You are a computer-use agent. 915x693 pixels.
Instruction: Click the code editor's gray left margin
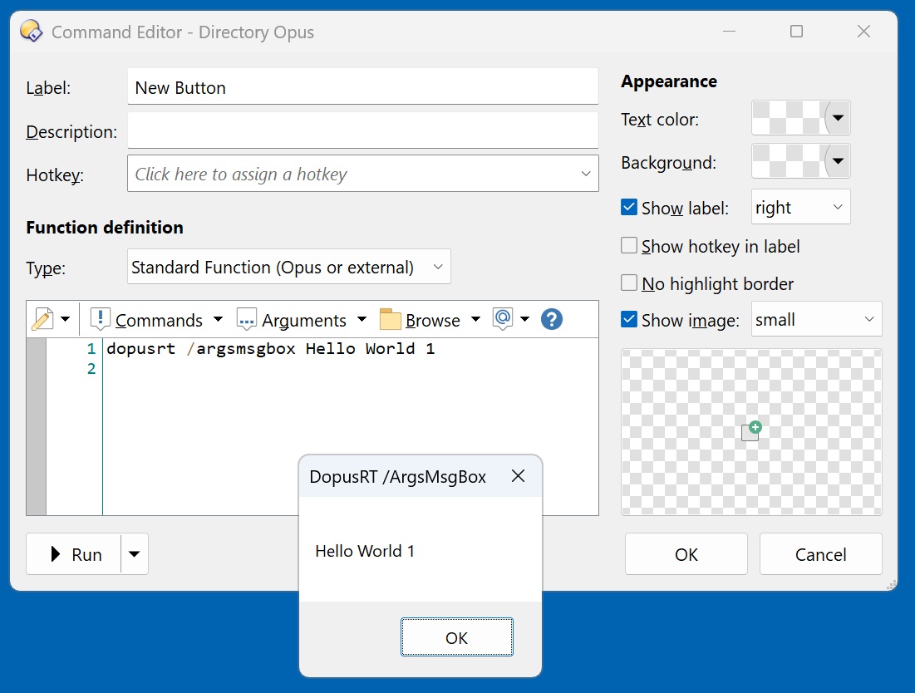pos(37,426)
